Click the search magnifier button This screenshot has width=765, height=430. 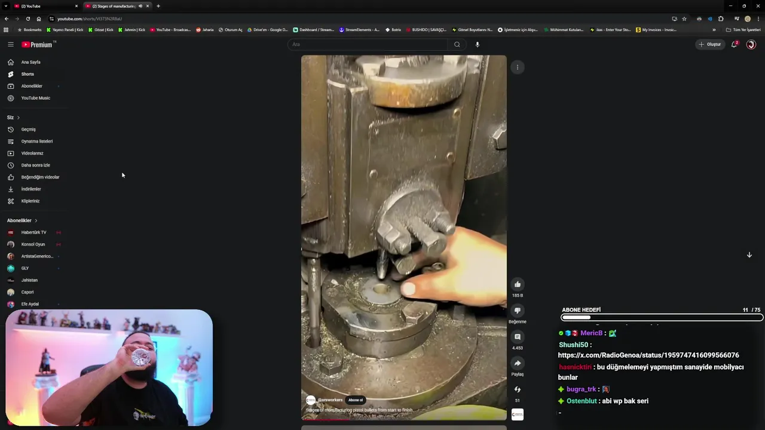[457, 44]
